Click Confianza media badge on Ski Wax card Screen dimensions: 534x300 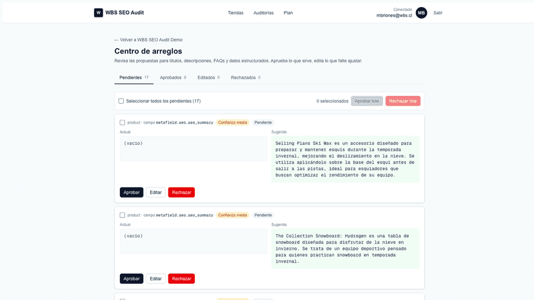point(233,122)
